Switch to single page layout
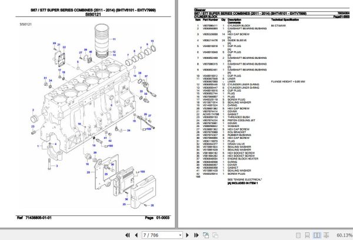 pyautogui.click(x=298, y=235)
